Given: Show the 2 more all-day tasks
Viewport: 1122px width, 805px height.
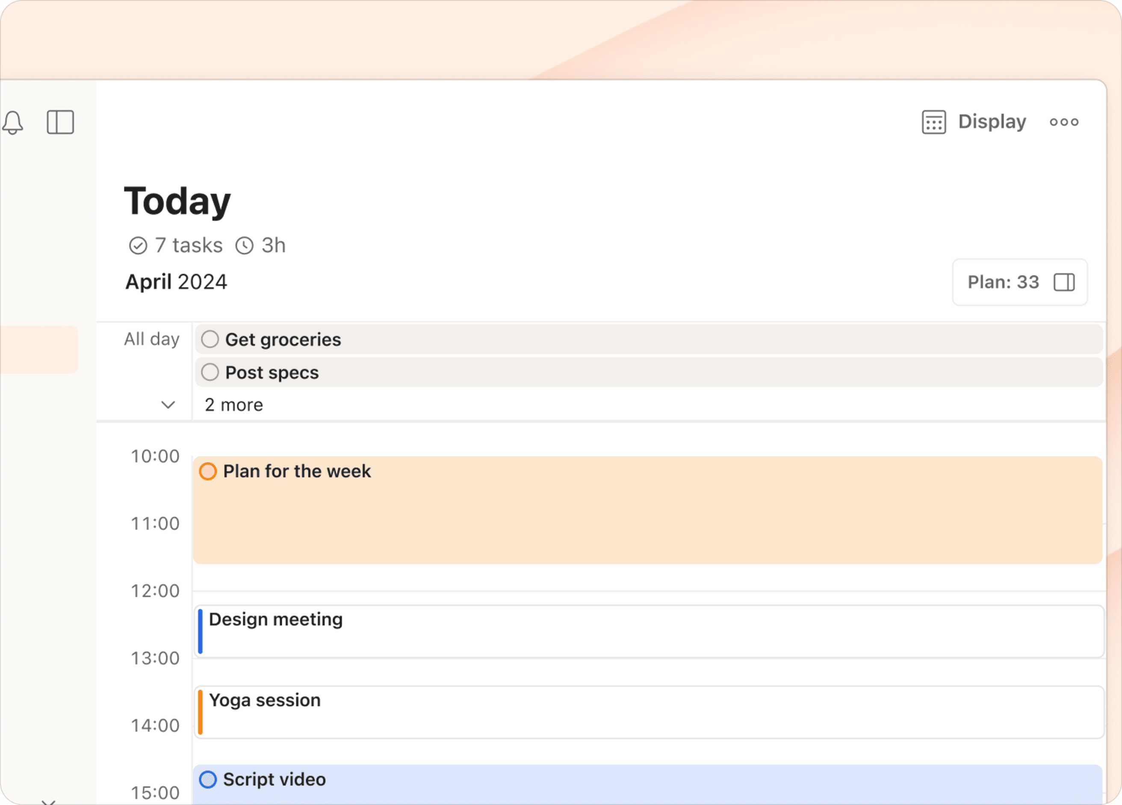Looking at the screenshot, I should click(x=234, y=405).
